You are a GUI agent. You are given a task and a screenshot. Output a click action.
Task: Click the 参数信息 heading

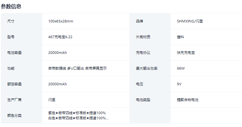[11, 6]
